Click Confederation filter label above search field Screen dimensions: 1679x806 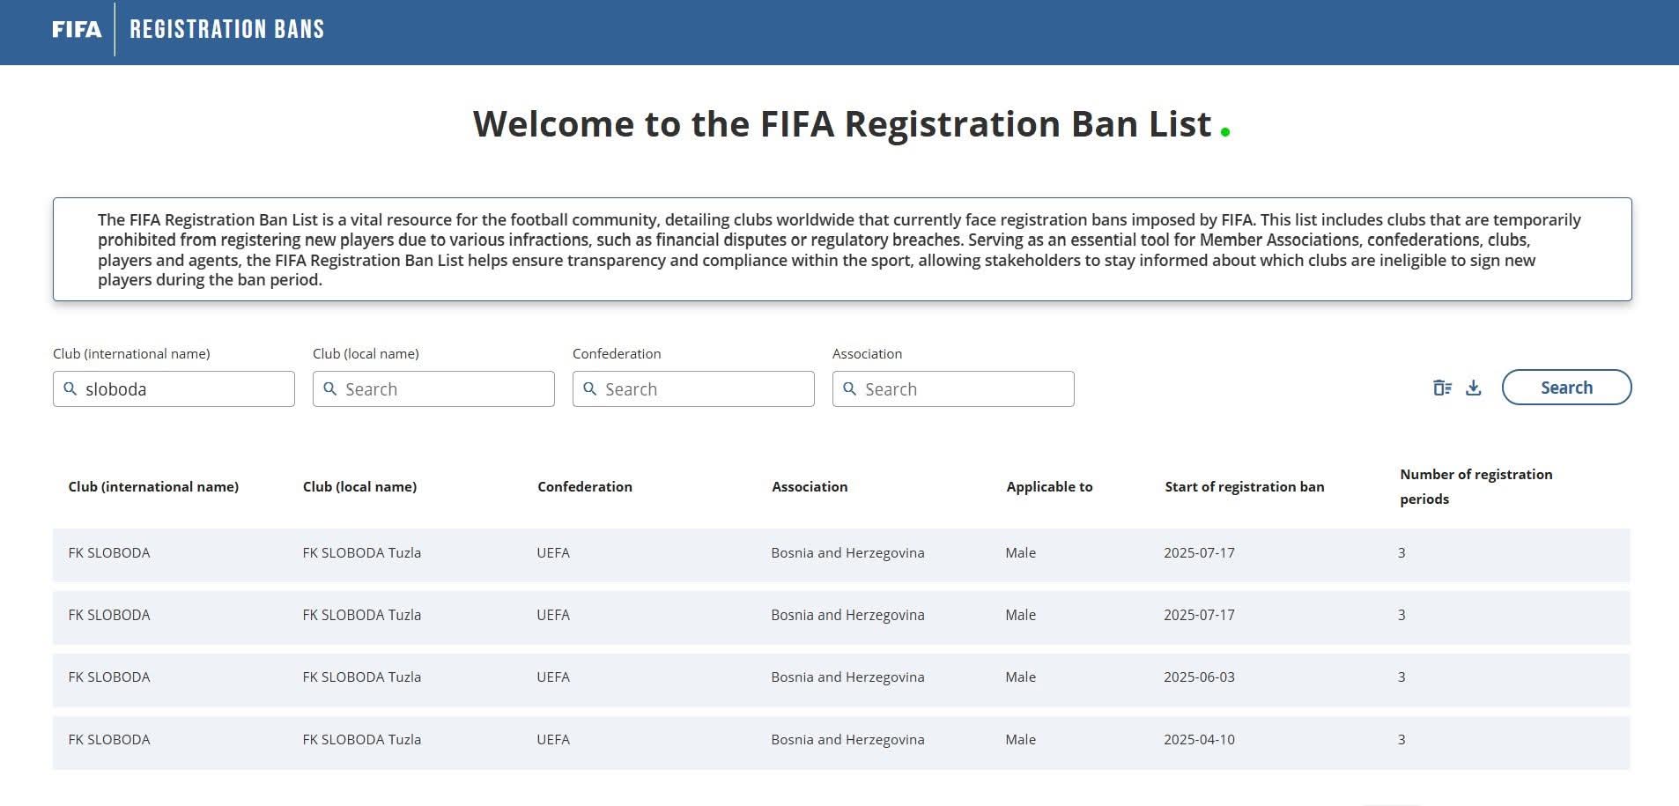pyautogui.click(x=617, y=353)
